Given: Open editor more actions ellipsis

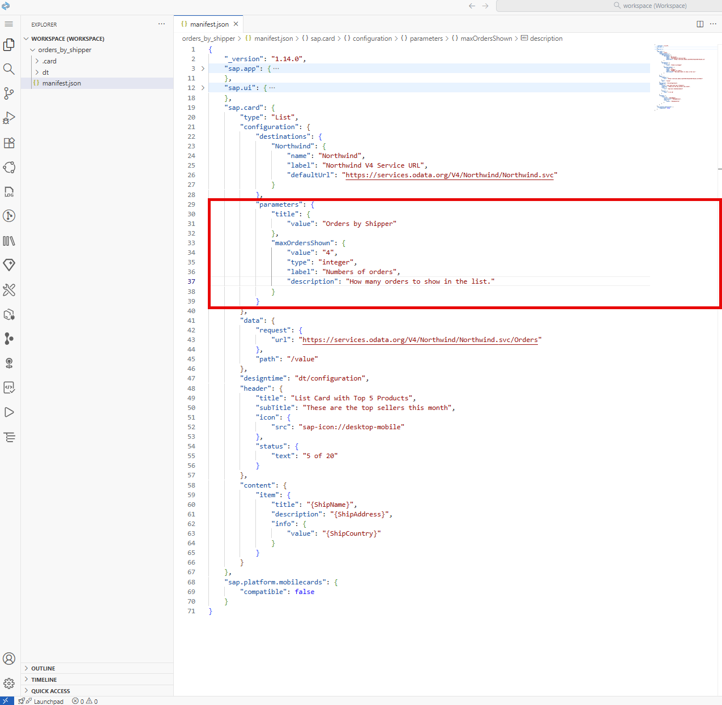Looking at the screenshot, I should click(713, 24).
